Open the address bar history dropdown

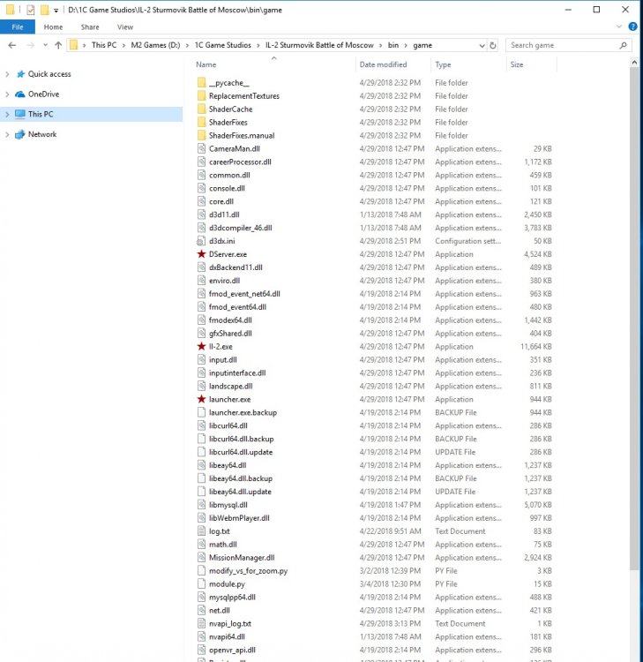pos(482,45)
